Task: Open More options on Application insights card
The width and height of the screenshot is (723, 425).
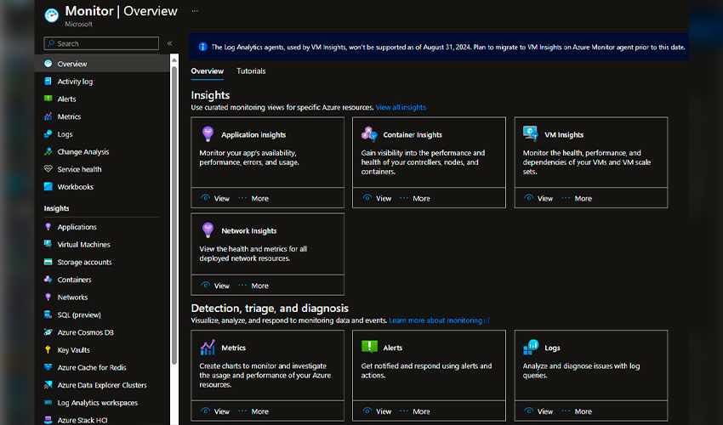Action: [x=253, y=198]
